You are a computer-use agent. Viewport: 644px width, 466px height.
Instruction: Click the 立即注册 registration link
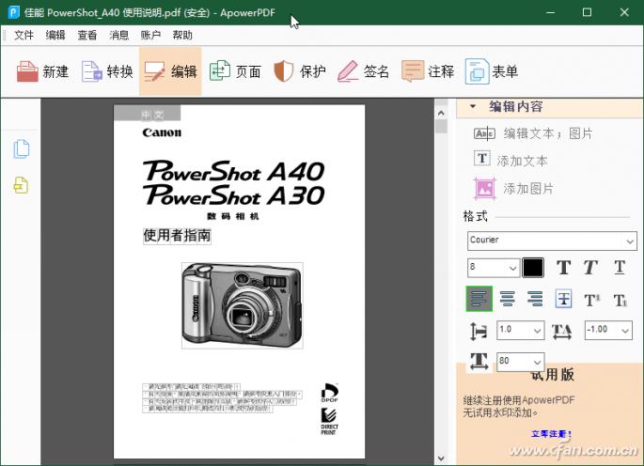[551, 434]
